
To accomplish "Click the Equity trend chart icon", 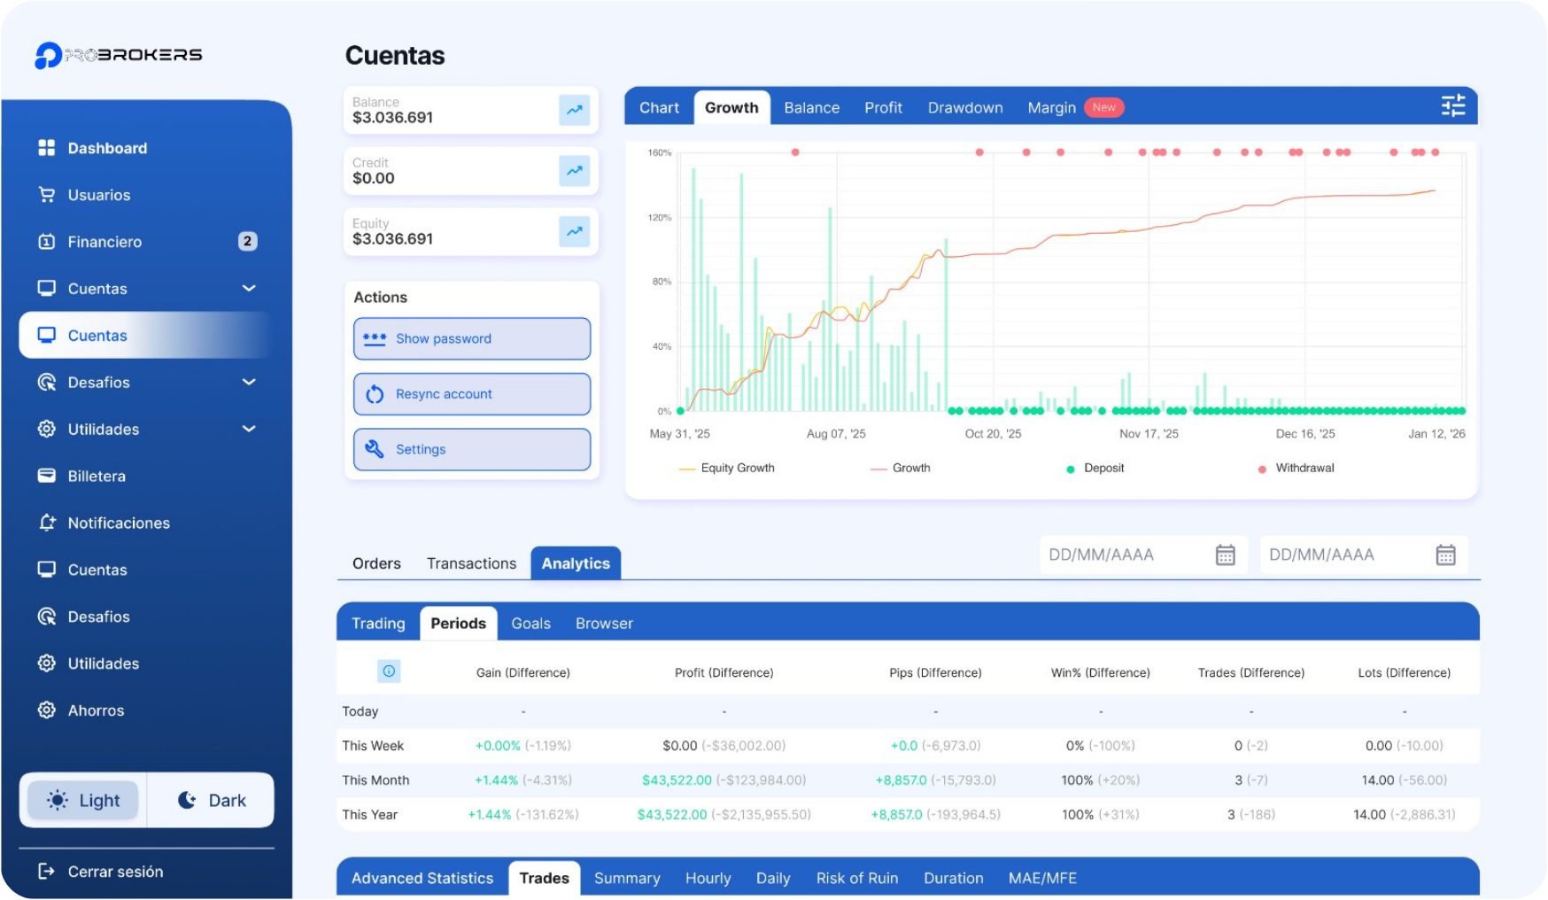I will coord(574,231).
